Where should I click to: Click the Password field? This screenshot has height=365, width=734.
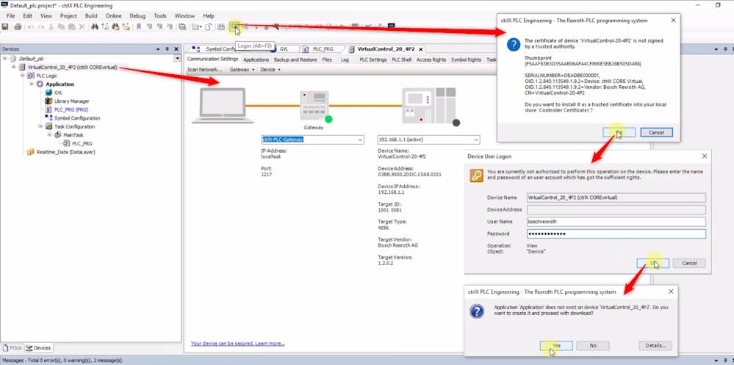[x=616, y=234]
